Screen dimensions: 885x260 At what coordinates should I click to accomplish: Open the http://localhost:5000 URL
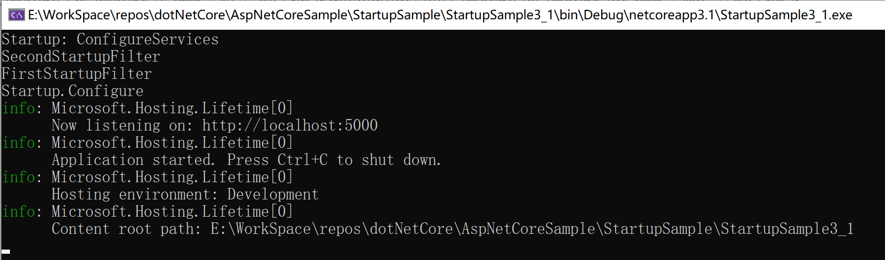pos(290,125)
